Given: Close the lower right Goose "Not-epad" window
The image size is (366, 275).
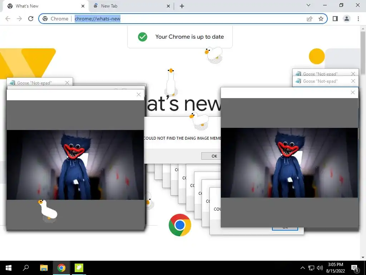Looking at the screenshot, I should [353, 81].
